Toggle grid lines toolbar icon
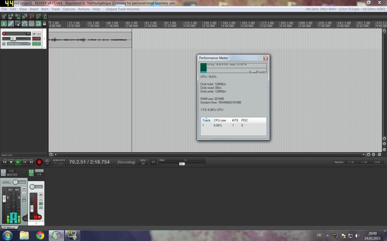Image resolution: width=387 pixels, height=241 pixels. 31,23
